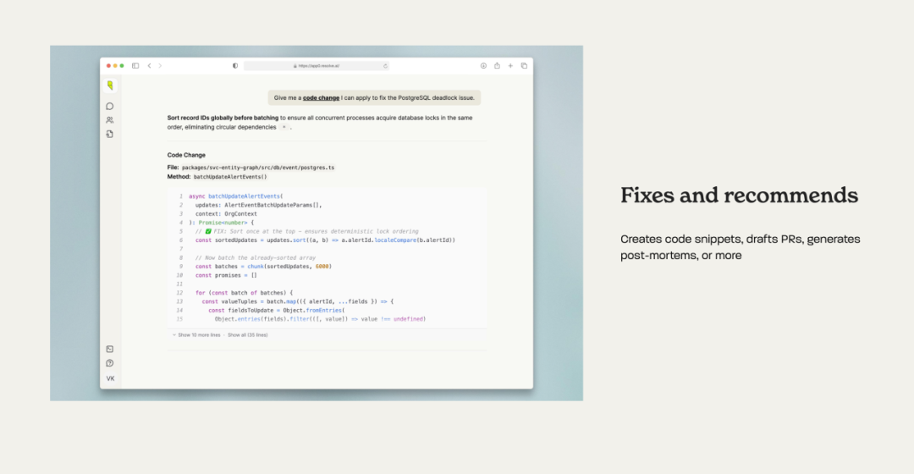Click the Resolve logo in the sidebar
914x474 pixels.
tap(110, 85)
